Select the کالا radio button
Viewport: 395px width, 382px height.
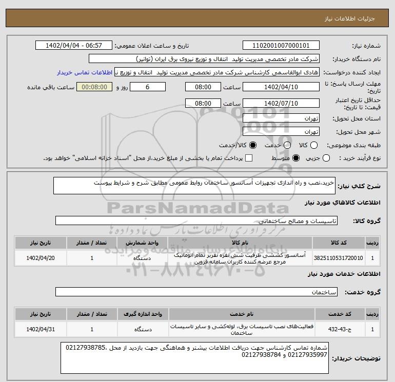click(x=314, y=145)
